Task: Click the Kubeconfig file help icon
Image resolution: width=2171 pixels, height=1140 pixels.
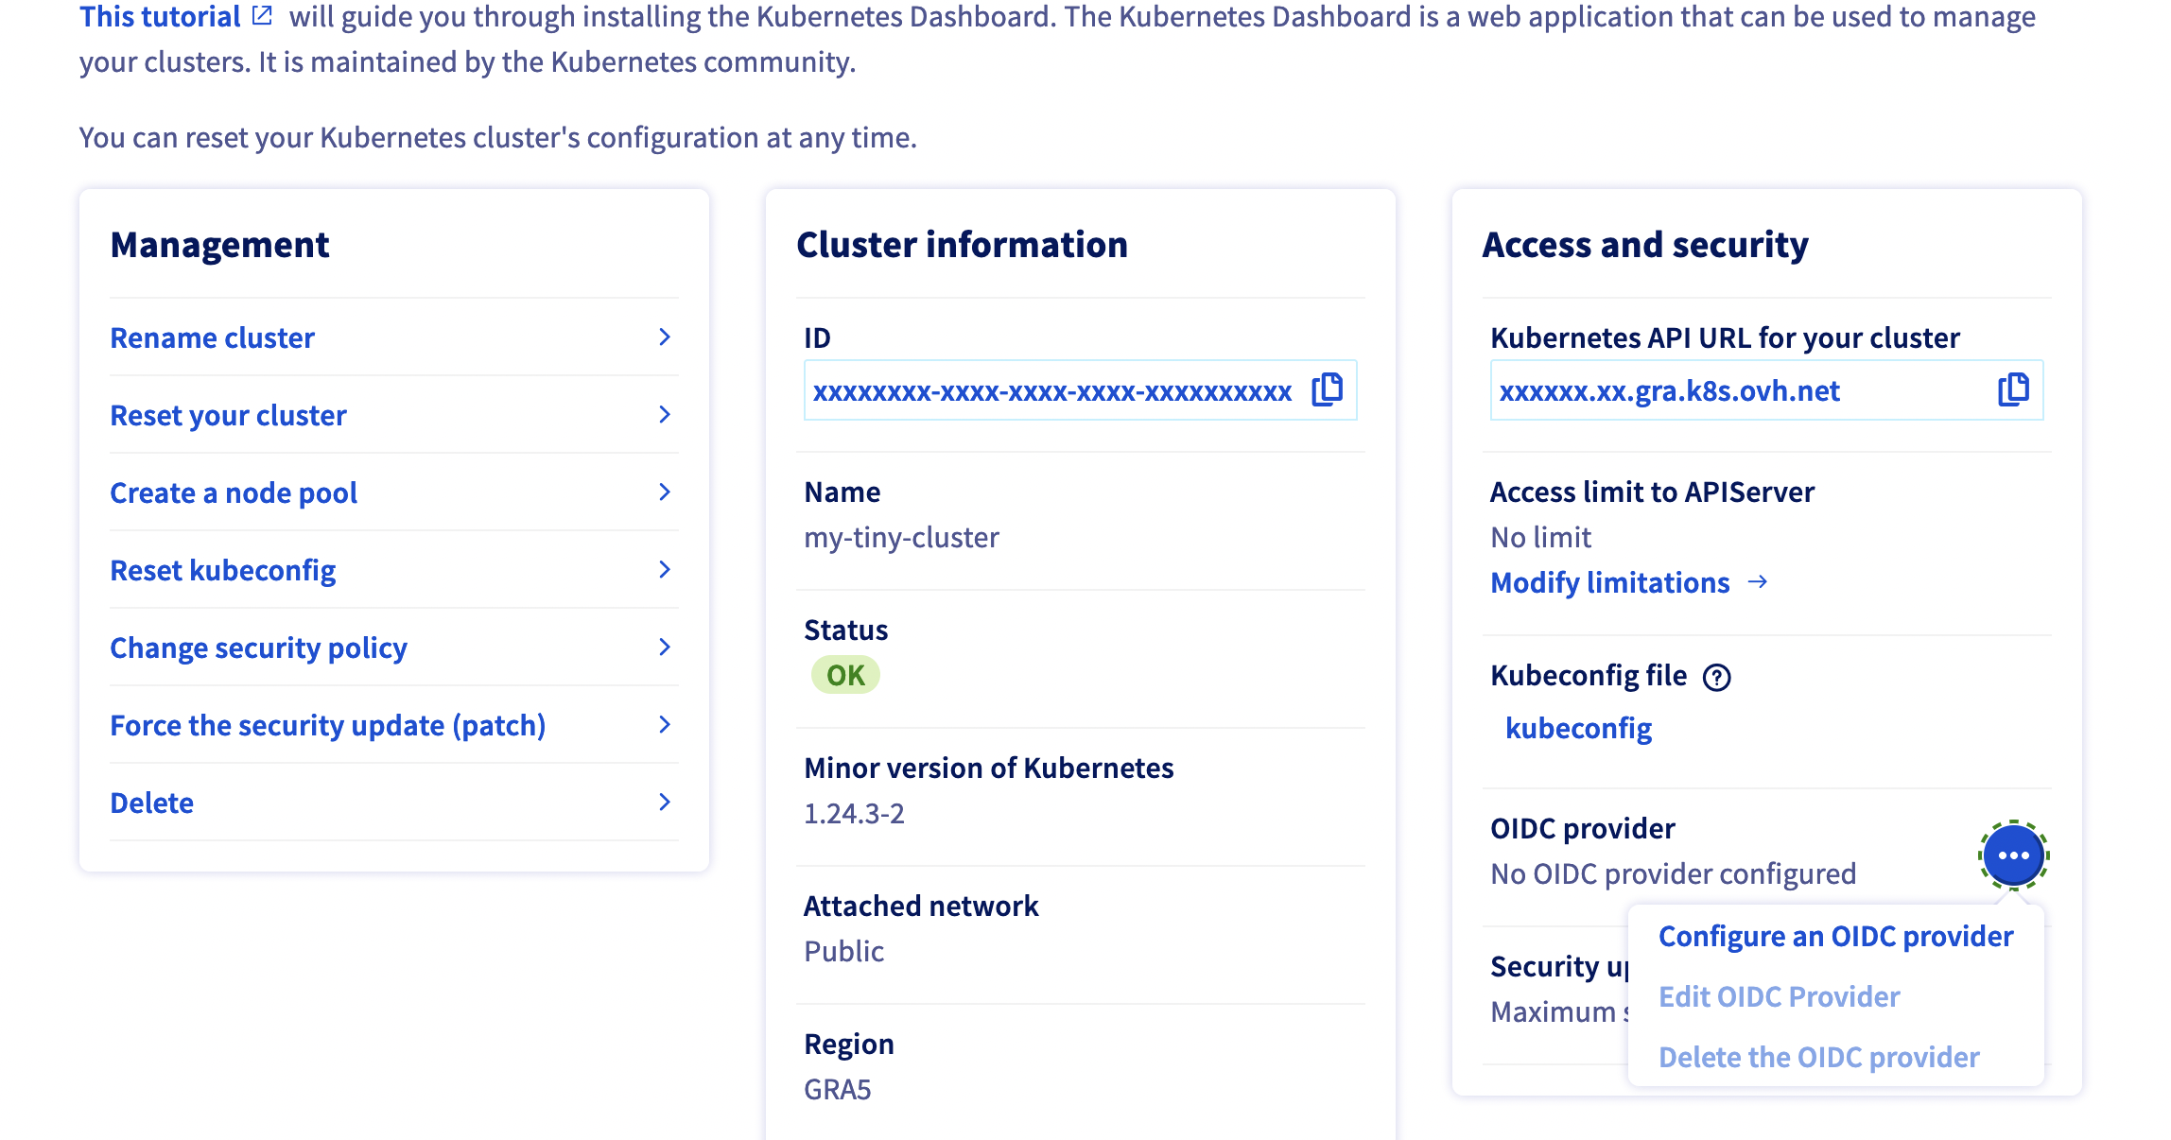Action: (x=1716, y=677)
